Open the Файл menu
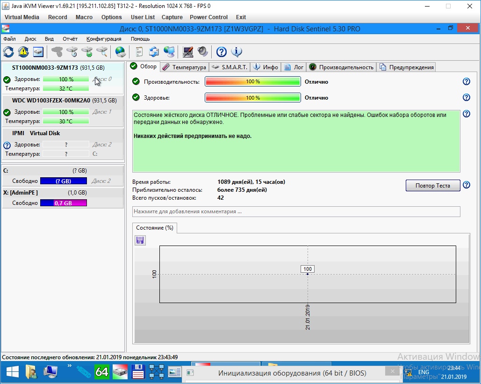Screen dimensions: 481x384 [9, 39]
